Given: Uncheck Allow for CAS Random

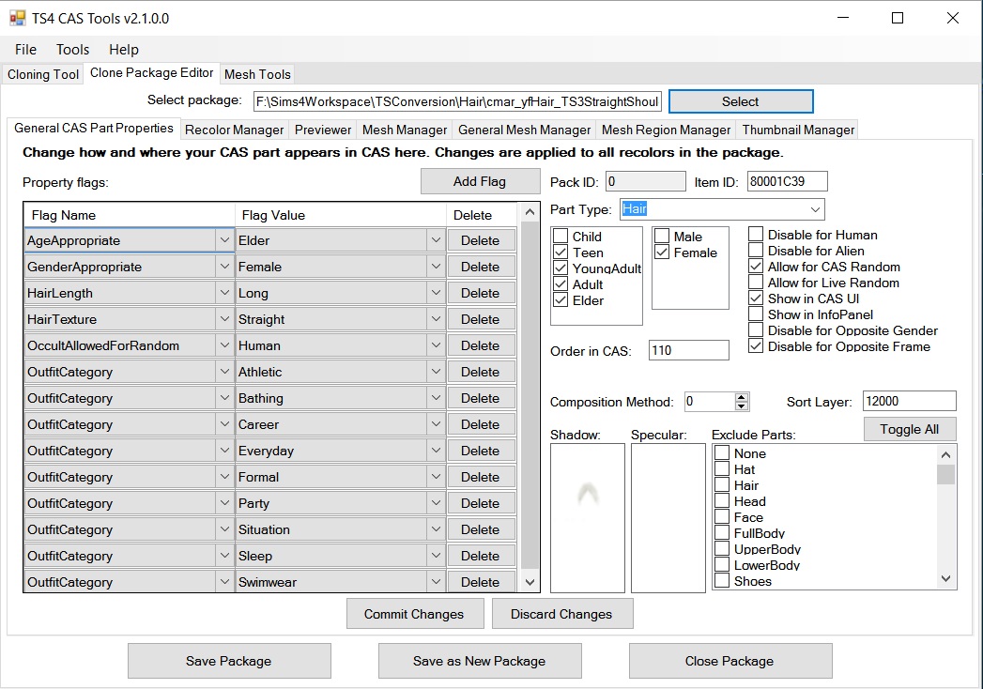Looking at the screenshot, I should 756,267.
